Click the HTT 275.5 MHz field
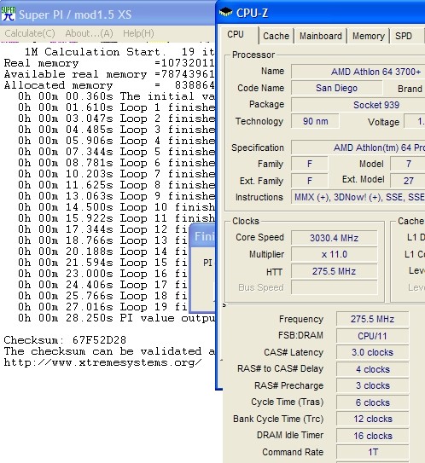Image resolution: width=425 pixels, height=463 pixels. coord(334,271)
